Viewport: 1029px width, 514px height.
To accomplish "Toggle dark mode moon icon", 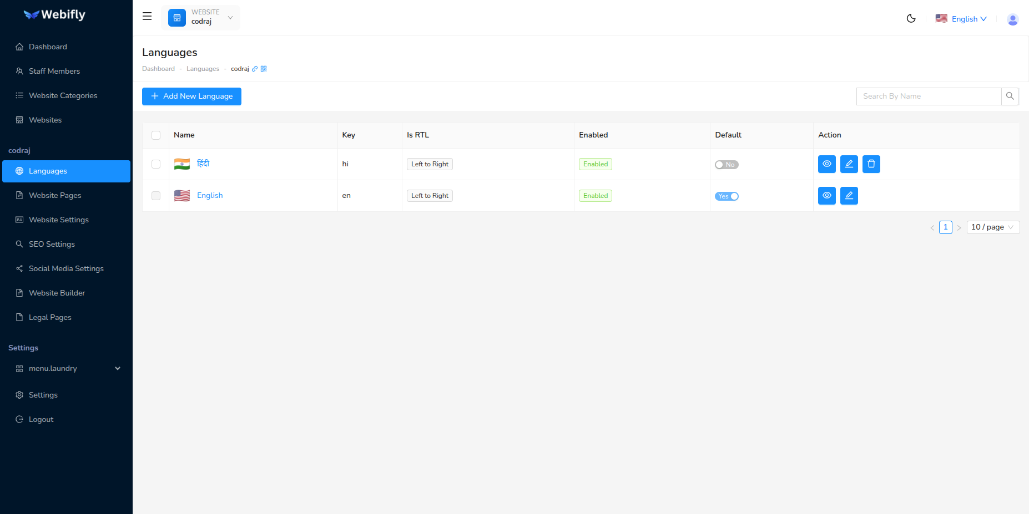I will 911,18.
